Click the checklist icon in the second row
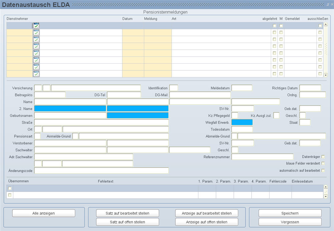Screen dimensions: 334x231 36,33
